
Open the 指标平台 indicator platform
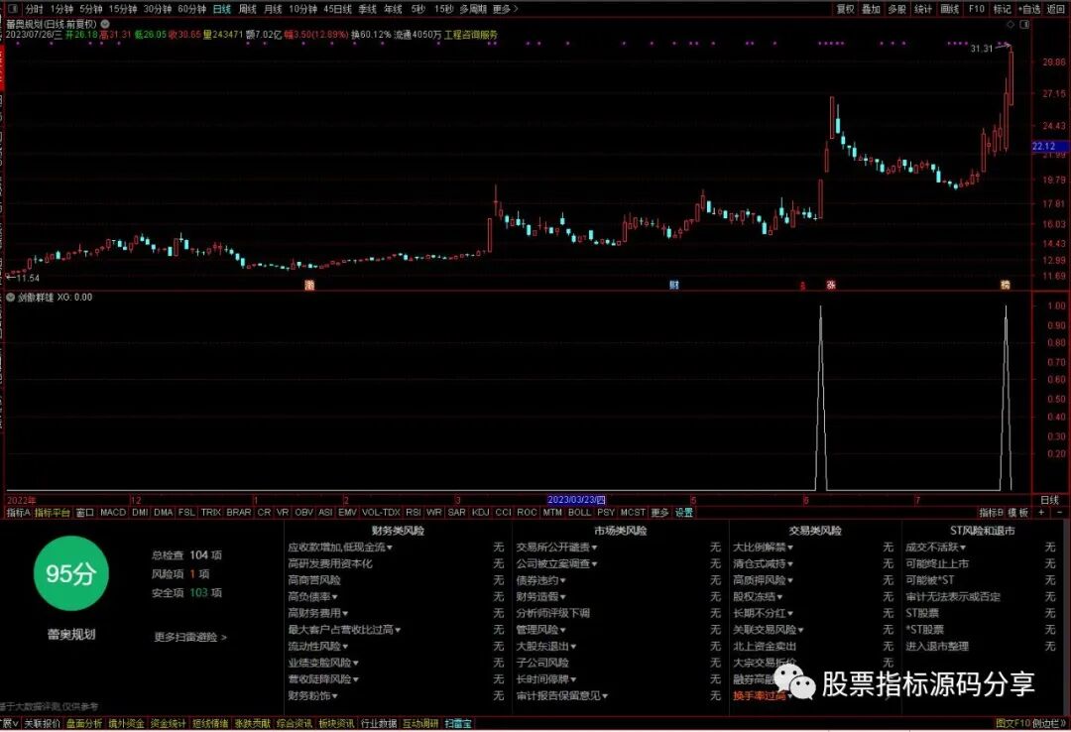coord(53,513)
